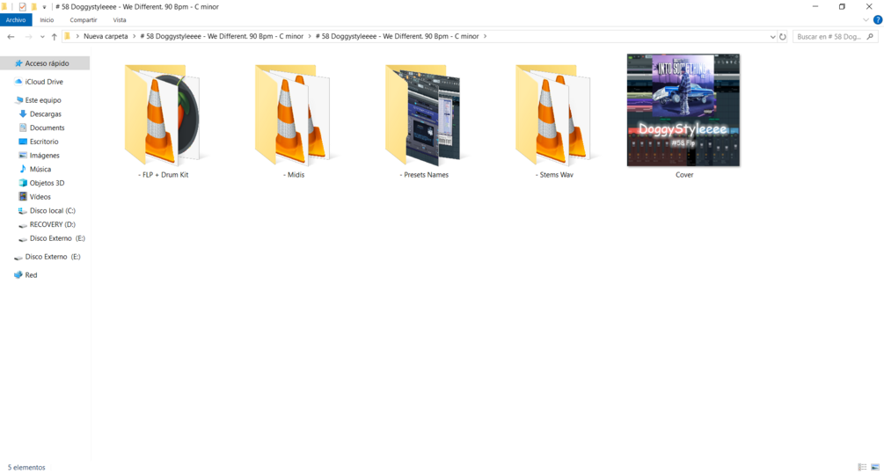Open the Help question mark icon
Screen dimensions: 884x474
(878, 19)
